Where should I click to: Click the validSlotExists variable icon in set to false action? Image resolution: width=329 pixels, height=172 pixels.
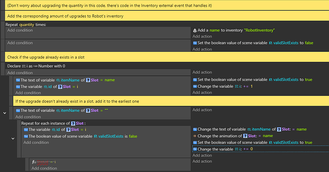pyautogui.click(x=271, y=43)
